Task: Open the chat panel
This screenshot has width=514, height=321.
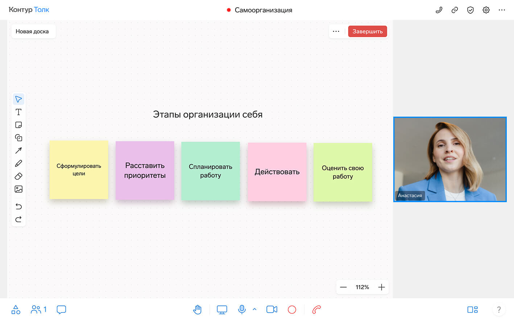Action: (x=61, y=309)
